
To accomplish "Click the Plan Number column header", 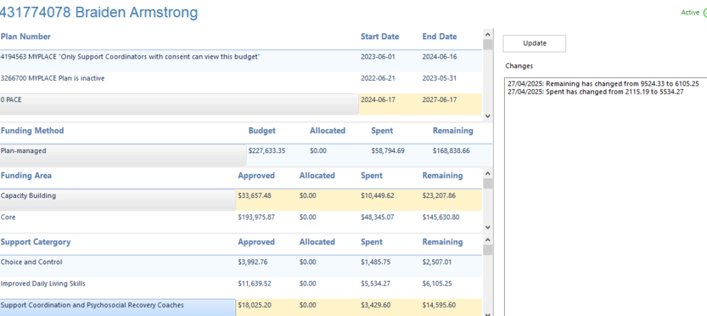I will [26, 37].
